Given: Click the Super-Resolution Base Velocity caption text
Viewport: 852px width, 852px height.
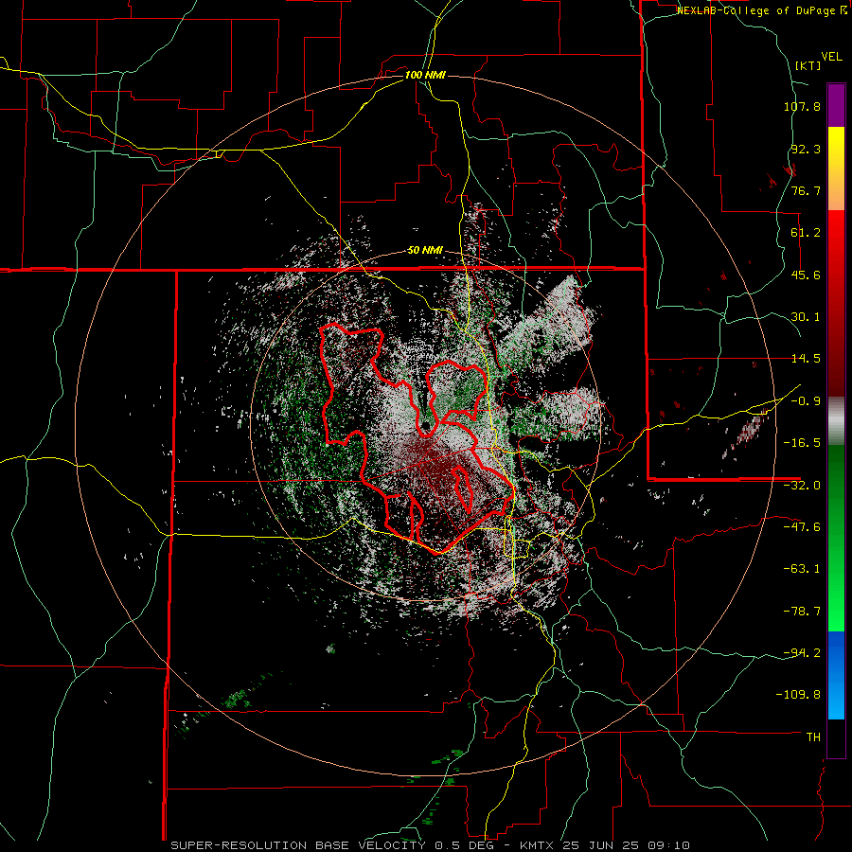Looking at the screenshot, I should tap(431, 845).
